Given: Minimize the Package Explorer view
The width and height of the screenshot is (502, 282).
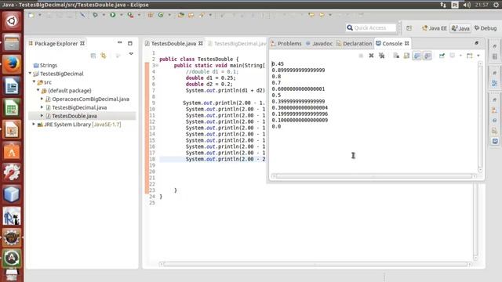Looking at the screenshot, I should tap(120, 43).
